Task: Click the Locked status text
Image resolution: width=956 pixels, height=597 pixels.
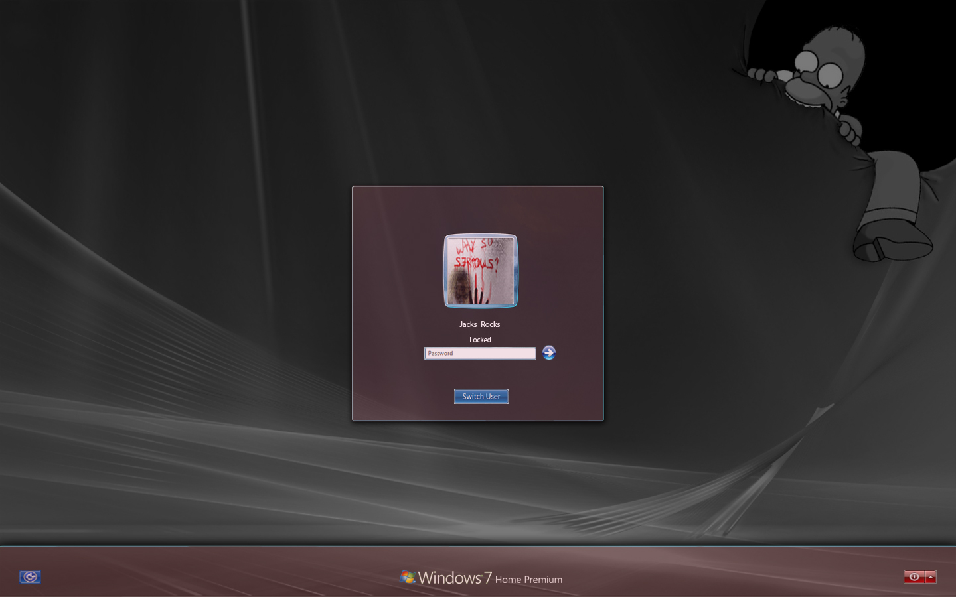Action: [x=479, y=339]
